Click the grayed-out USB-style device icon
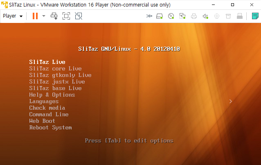This screenshot has width=261, height=165. 240,16
